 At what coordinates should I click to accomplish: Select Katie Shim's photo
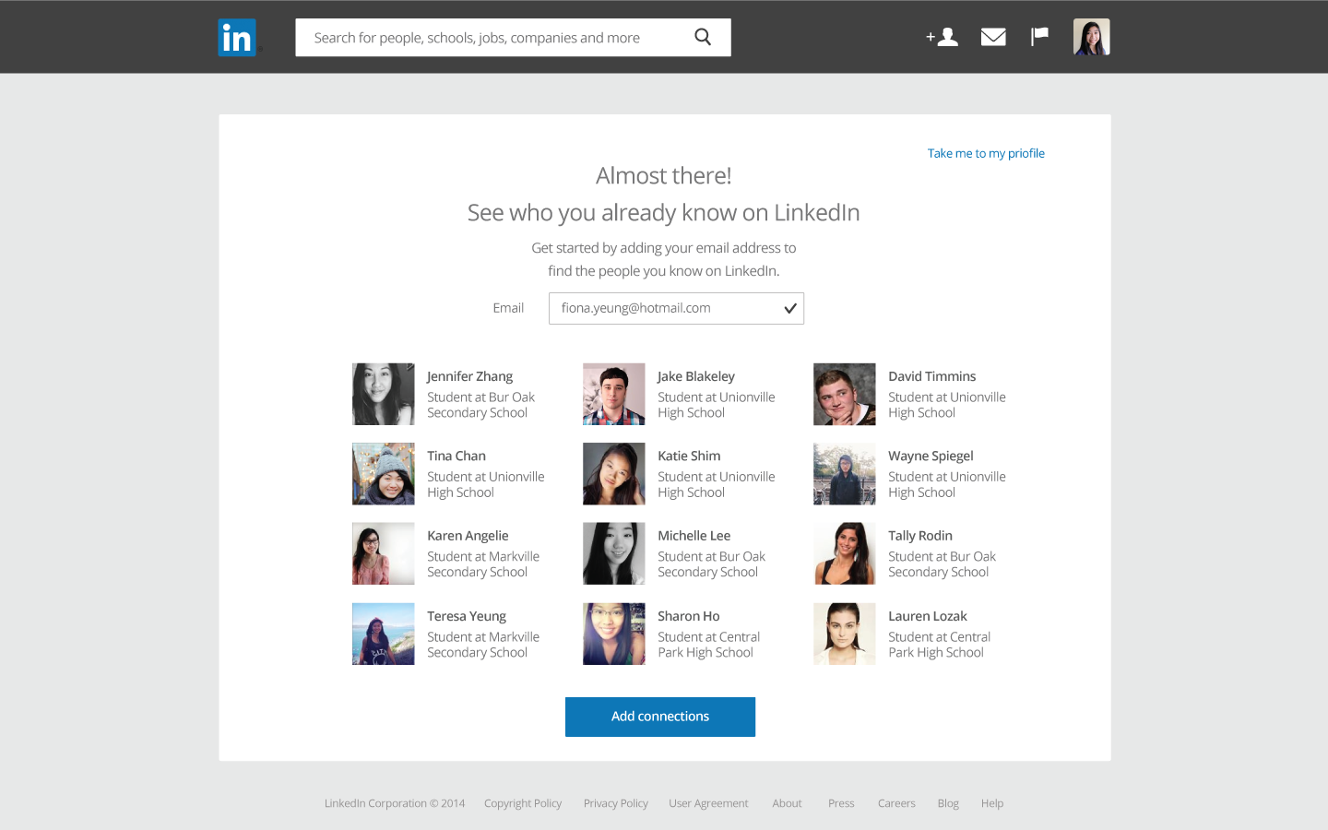[614, 474]
